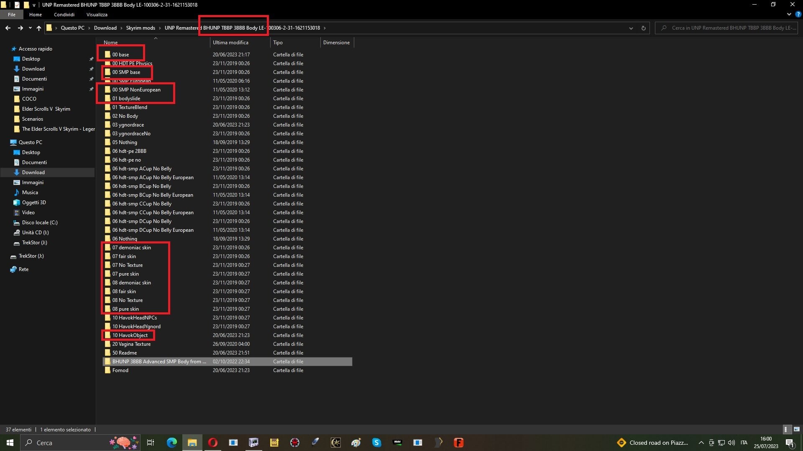Screen dimensions: 803x451
Task: Expand the chevron after Download breadcrumb
Action: [x=121, y=28]
